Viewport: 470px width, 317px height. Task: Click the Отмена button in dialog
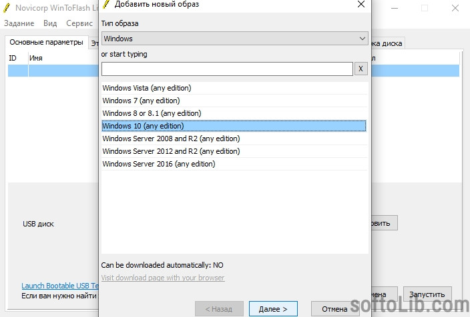[334, 308]
